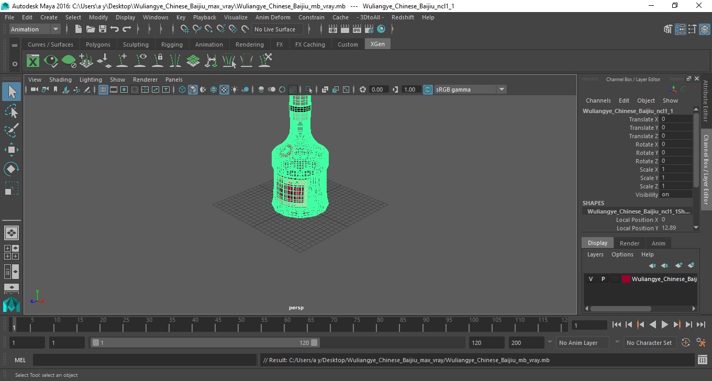Activate the Select tool arrow

(12, 92)
